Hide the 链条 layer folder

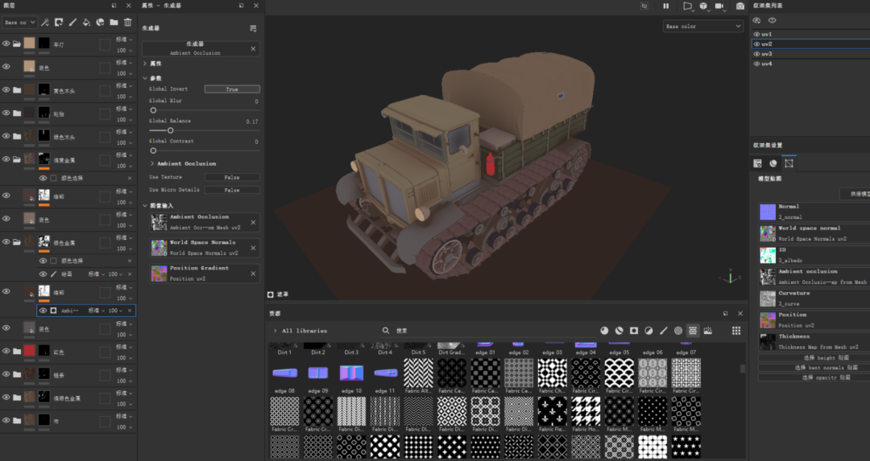(6, 374)
